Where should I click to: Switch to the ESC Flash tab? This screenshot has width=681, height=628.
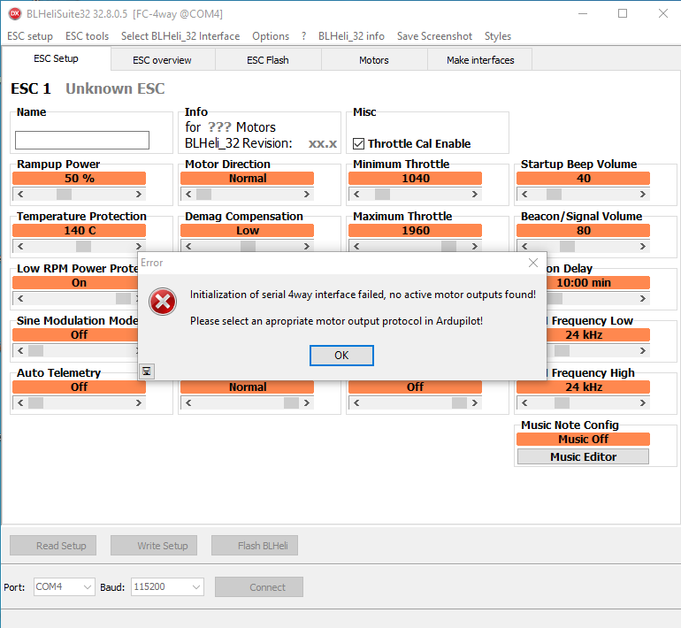(x=268, y=60)
